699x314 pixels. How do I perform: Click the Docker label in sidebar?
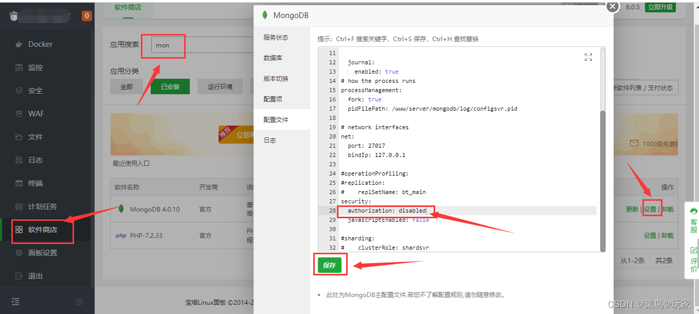point(41,44)
